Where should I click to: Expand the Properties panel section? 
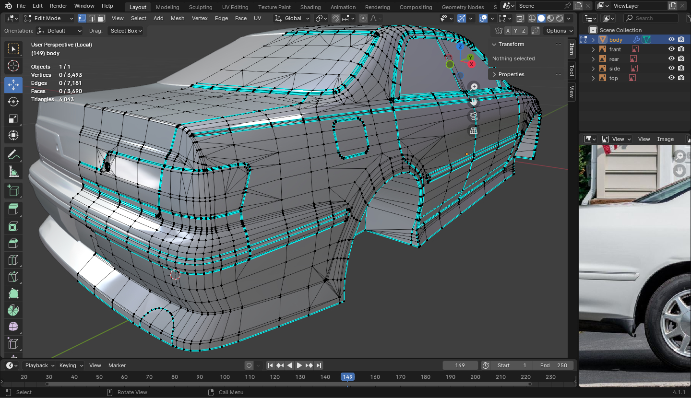click(511, 74)
